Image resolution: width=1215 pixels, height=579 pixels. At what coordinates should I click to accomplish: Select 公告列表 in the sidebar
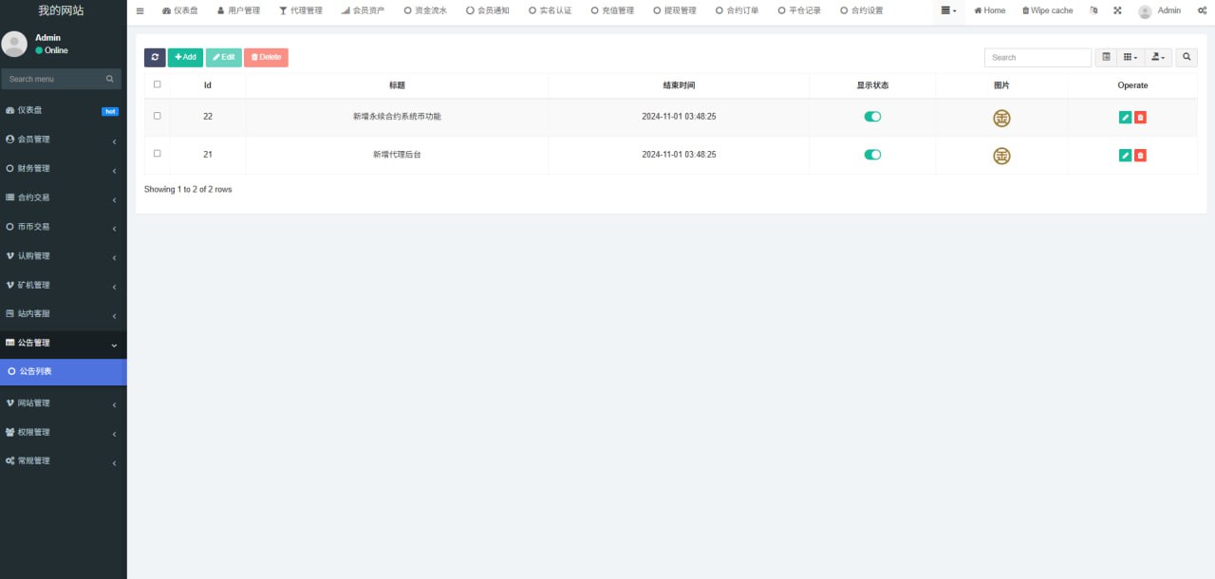[x=63, y=372]
